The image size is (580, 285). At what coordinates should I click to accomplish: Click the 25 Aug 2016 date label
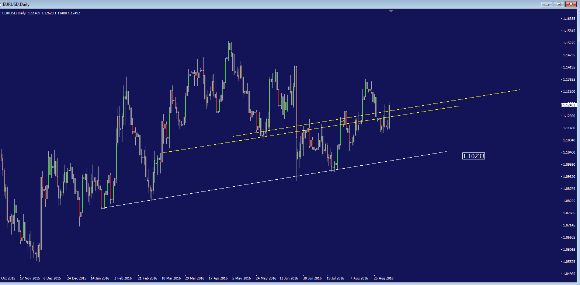coord(383,278)
